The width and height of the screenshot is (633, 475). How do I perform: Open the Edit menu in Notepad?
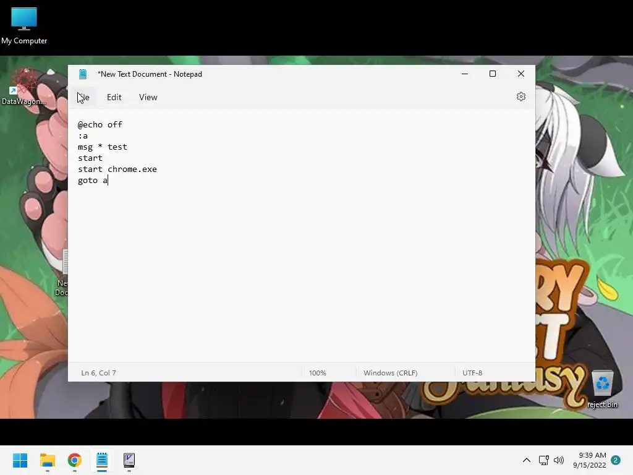(x=114, y=97)
